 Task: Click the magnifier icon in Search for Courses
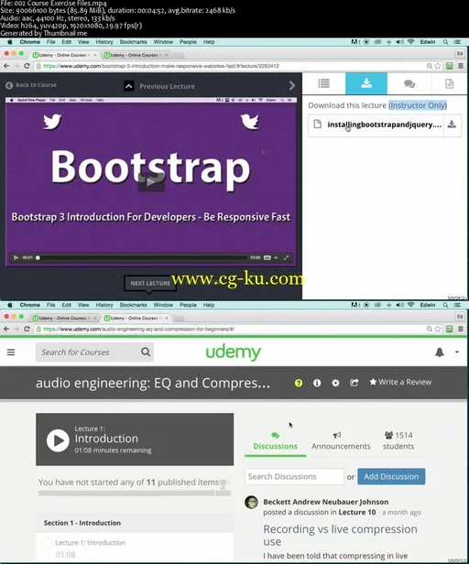(146, 352)
